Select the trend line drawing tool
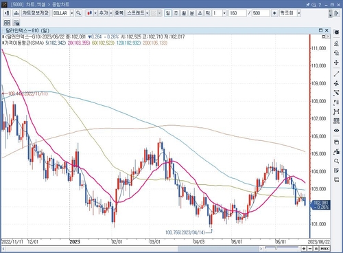The height and width of the screenshot is (253, 343). pyautogui.click(x=336, y=74)
